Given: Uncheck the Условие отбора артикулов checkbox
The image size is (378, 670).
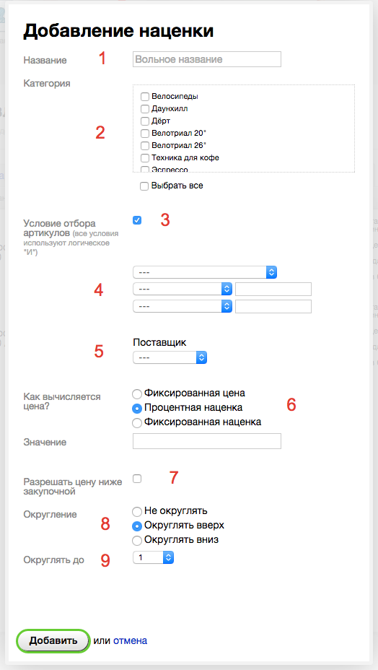Looking at the screenshot, I should click(x=137, y=220).
